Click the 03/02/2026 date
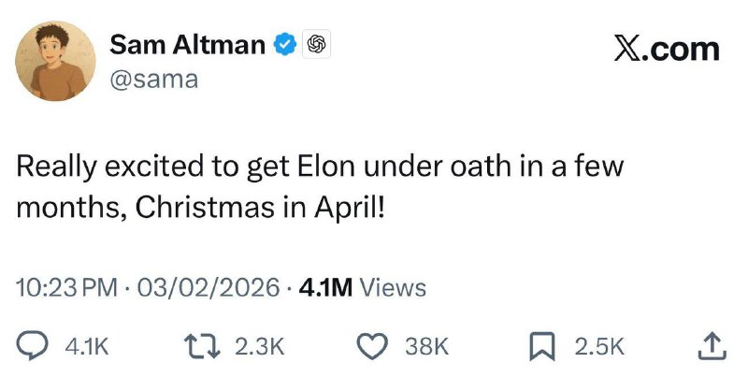 [208, 288]
